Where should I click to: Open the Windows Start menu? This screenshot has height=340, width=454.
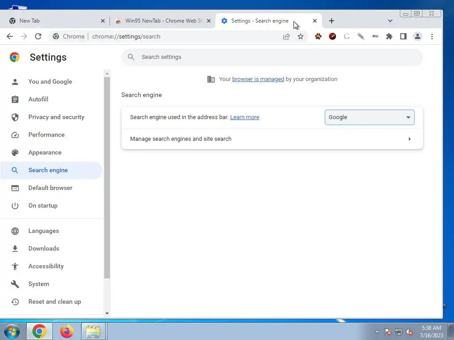pos(12,331)
